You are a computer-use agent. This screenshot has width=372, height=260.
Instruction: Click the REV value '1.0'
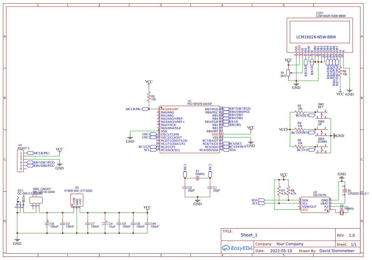pyautogui.click(x=352, y=235)
